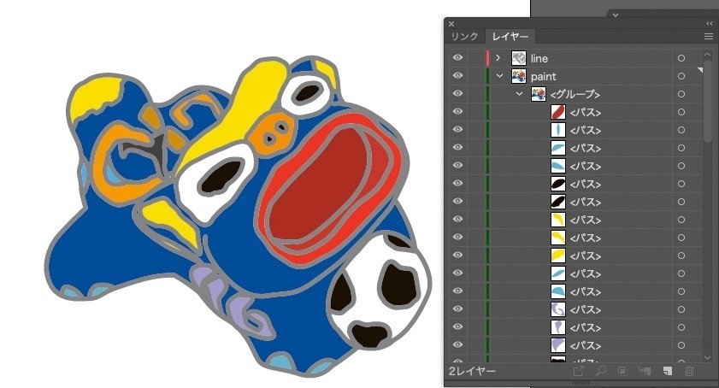This screenshot has width=719, height=388.
Task: Click the Layers panel scroll-up arrow
Action: coord(708,54)
